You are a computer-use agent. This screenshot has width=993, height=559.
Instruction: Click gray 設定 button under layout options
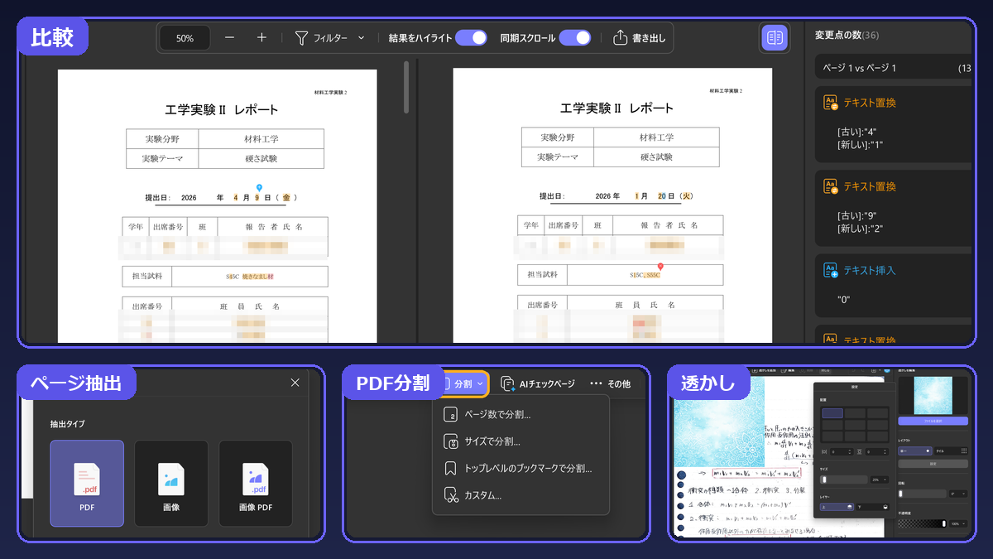[933, 464]
